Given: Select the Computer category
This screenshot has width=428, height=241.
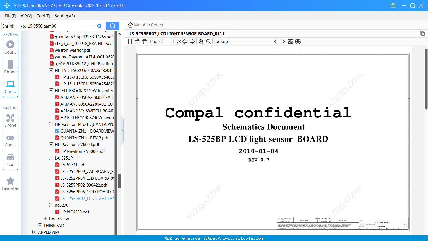Looking at the screenshot, I should (10, 87).
